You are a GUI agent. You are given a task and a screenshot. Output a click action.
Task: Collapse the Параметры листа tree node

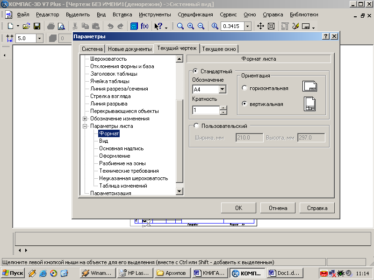click(x=85, y=126)
